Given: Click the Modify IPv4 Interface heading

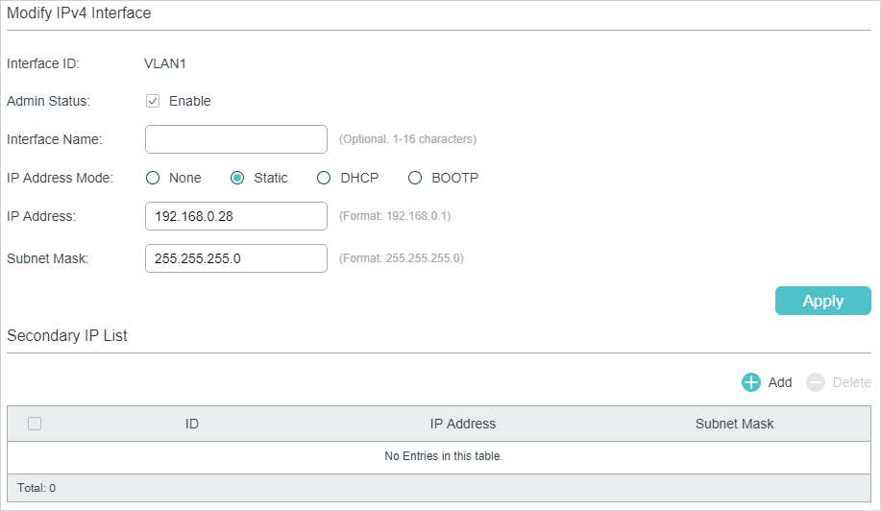Looking at the screenshot, I should tap(79, 13).
